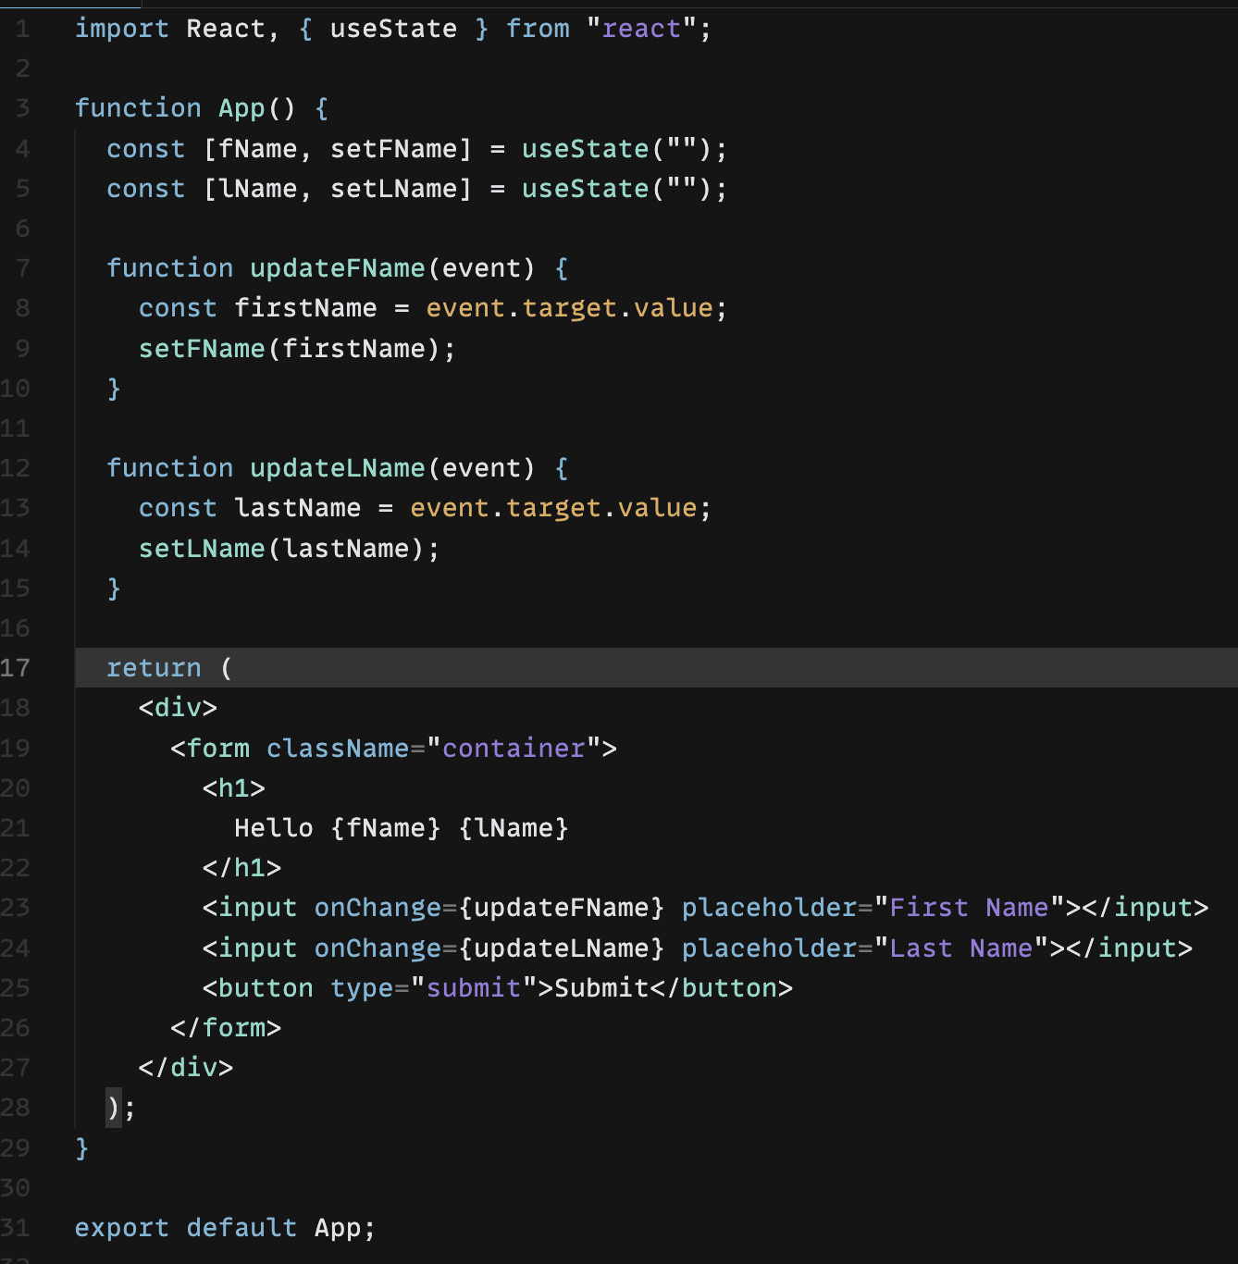The image size is (1238, 1264).
Task: Click line number 12 in the gutter
Action: pyautogui.click(x=16, y=468)
